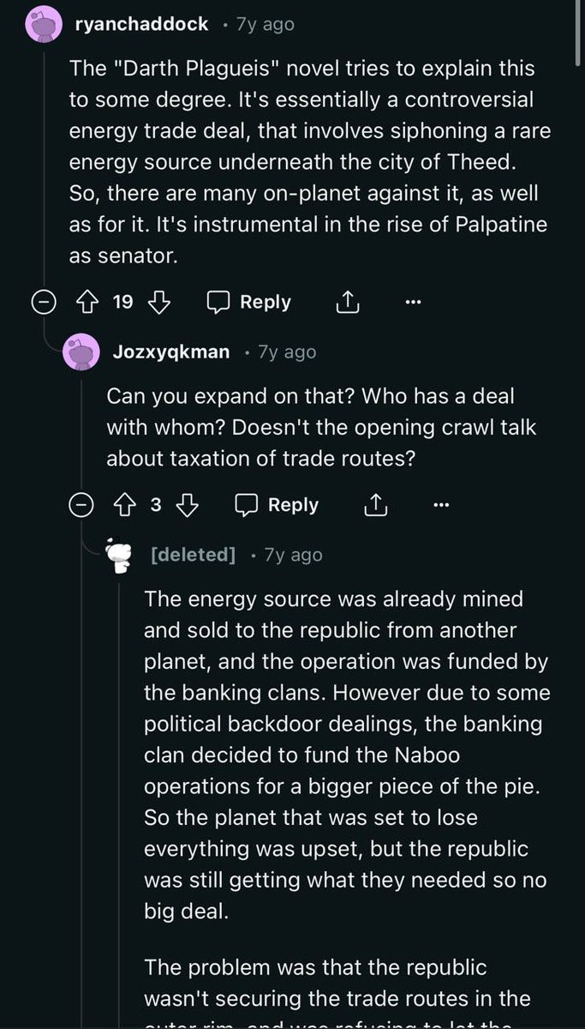The width and height of the screenshot is (585, 1029).
Task: Reply to ryanchaddock's comment
Action: [249, 302]
